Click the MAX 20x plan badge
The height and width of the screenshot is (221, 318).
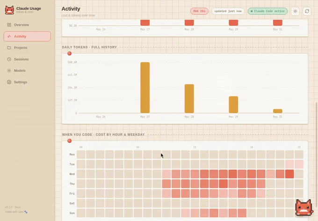pos(199,11)
